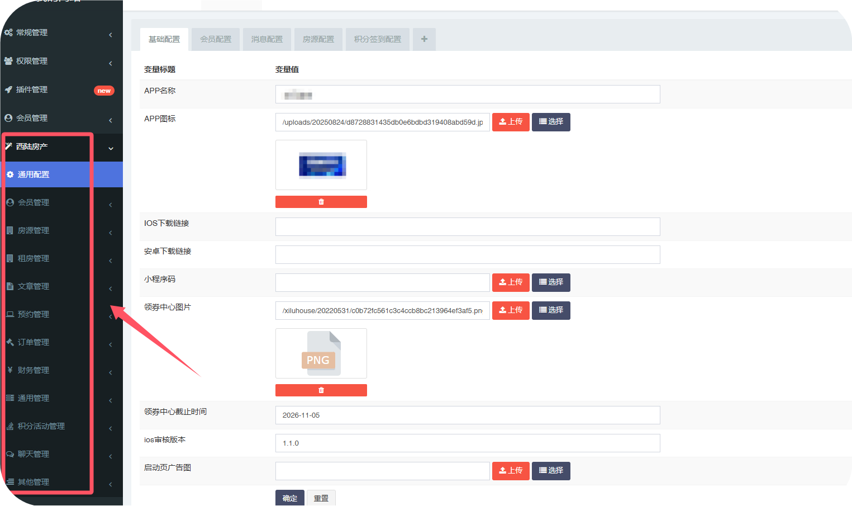Click the 订单管理 gavel icon
852x506 pixels.
[10, 342]
